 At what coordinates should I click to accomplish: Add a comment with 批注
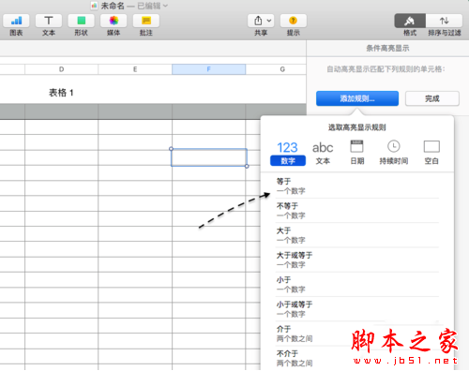pyautogui.click(x=146, y=21)
